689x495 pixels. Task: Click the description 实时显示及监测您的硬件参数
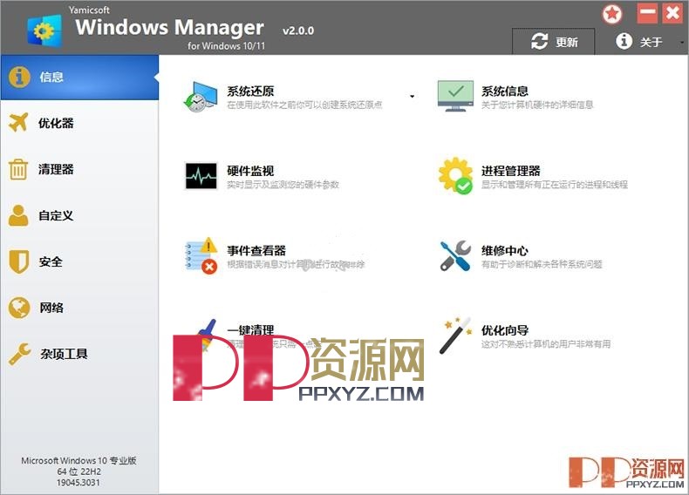(x=283, y=185)
